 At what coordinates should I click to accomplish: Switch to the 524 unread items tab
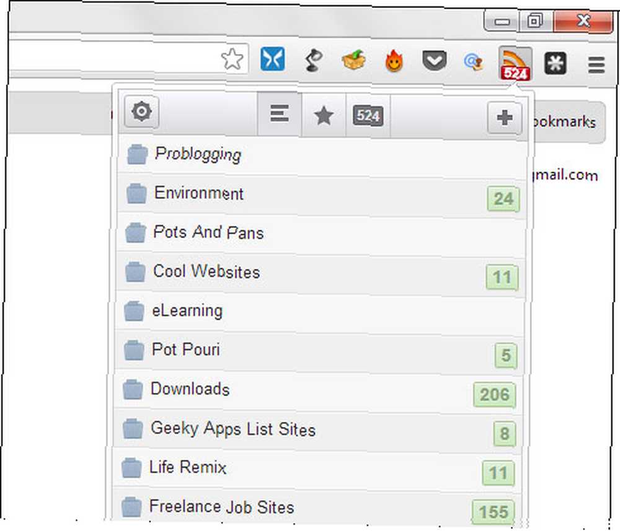coord(368,116)
